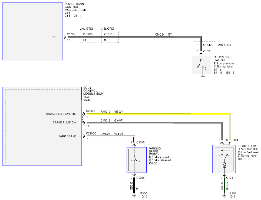This screenshot has width=261, height=200.
Task: Click the GY-VT wire color label
Action: [x=118, y=120]
